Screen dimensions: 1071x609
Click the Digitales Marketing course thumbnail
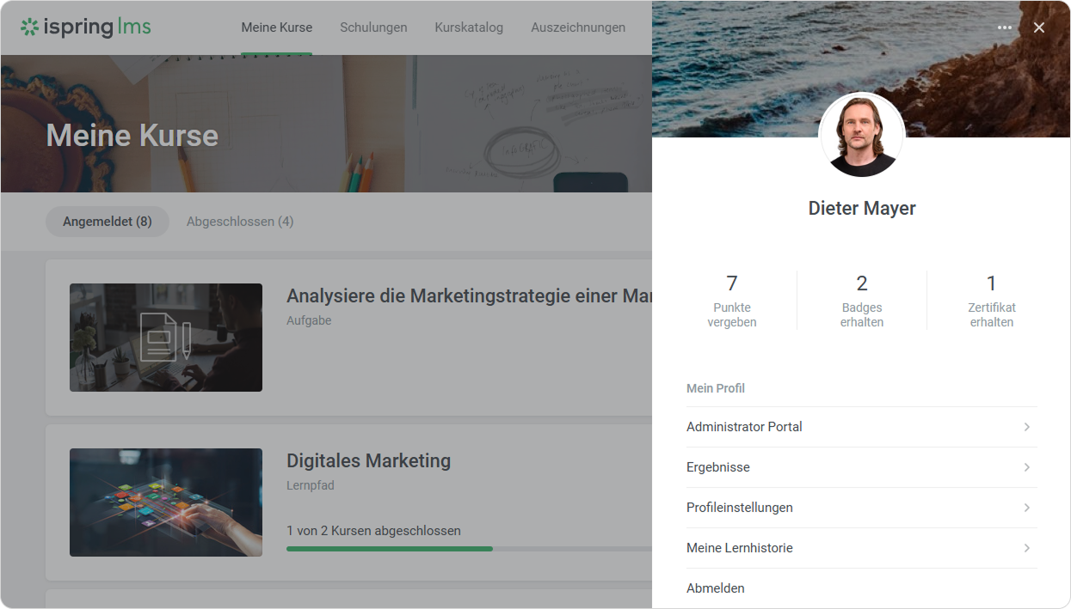(166, 502)
